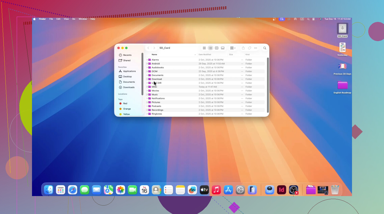Viewport: 384px width, 214px height.
Task: Select list view in Finder toolbar
Action: pos(210,48)
